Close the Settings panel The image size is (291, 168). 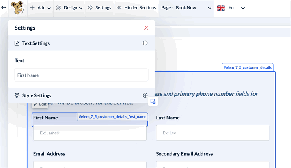146,28
